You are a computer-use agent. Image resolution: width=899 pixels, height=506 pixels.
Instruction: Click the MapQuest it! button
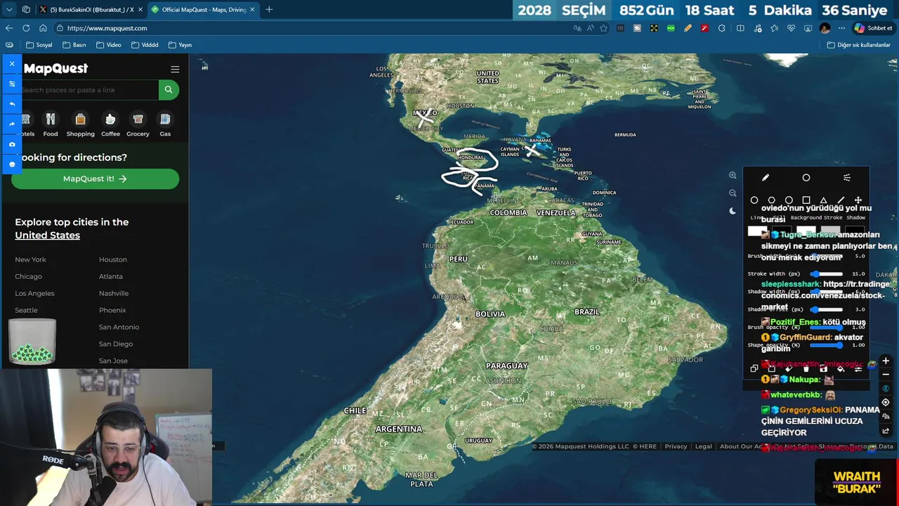(x=95, y=179)
